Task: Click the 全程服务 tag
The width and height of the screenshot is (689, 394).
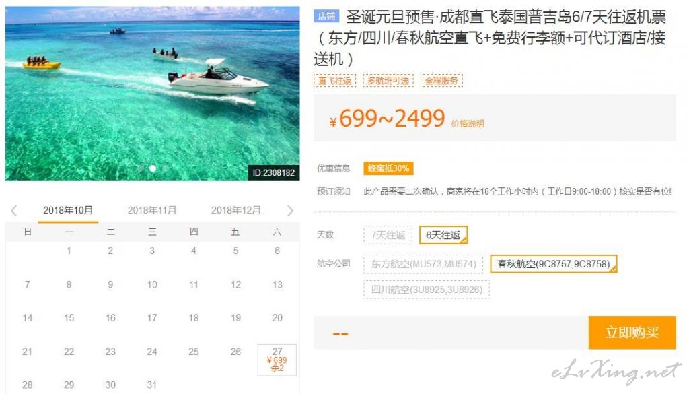Action: click(441, 80)
